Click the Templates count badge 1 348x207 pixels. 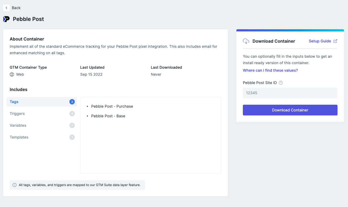click(x=72, y=137)
